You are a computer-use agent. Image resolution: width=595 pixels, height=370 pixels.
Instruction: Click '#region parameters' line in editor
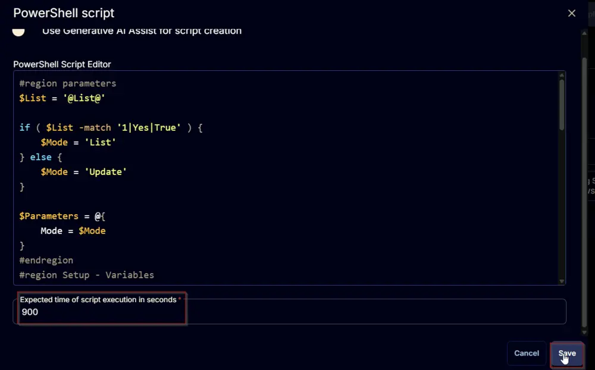pos(68,83)
